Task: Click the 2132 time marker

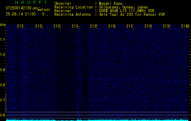Action: coord(39,26)
